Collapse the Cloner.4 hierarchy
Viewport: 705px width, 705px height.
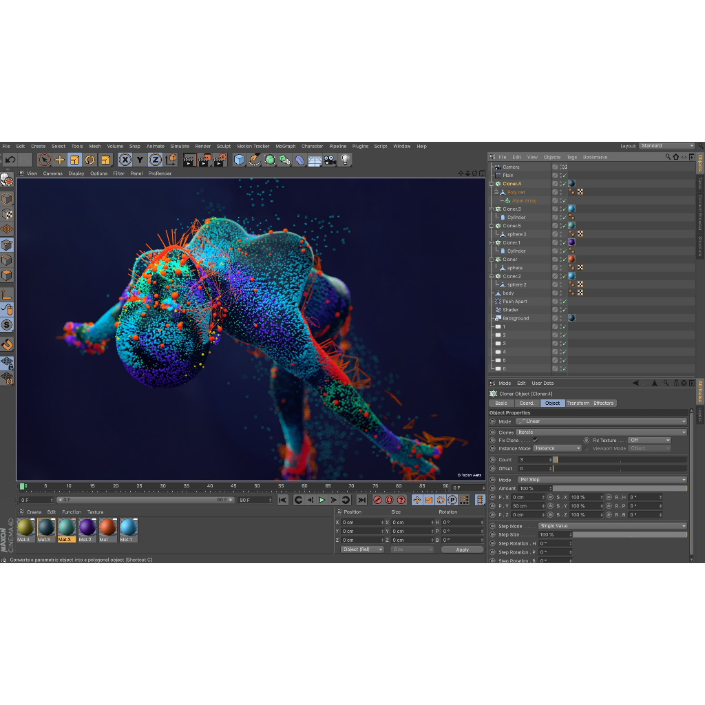(x=492, y=184)
